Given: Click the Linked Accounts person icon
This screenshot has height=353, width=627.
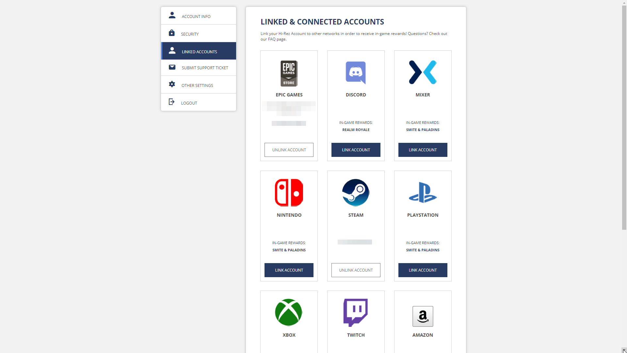Looking at the screenshot, I should click(x=172, y=51).
